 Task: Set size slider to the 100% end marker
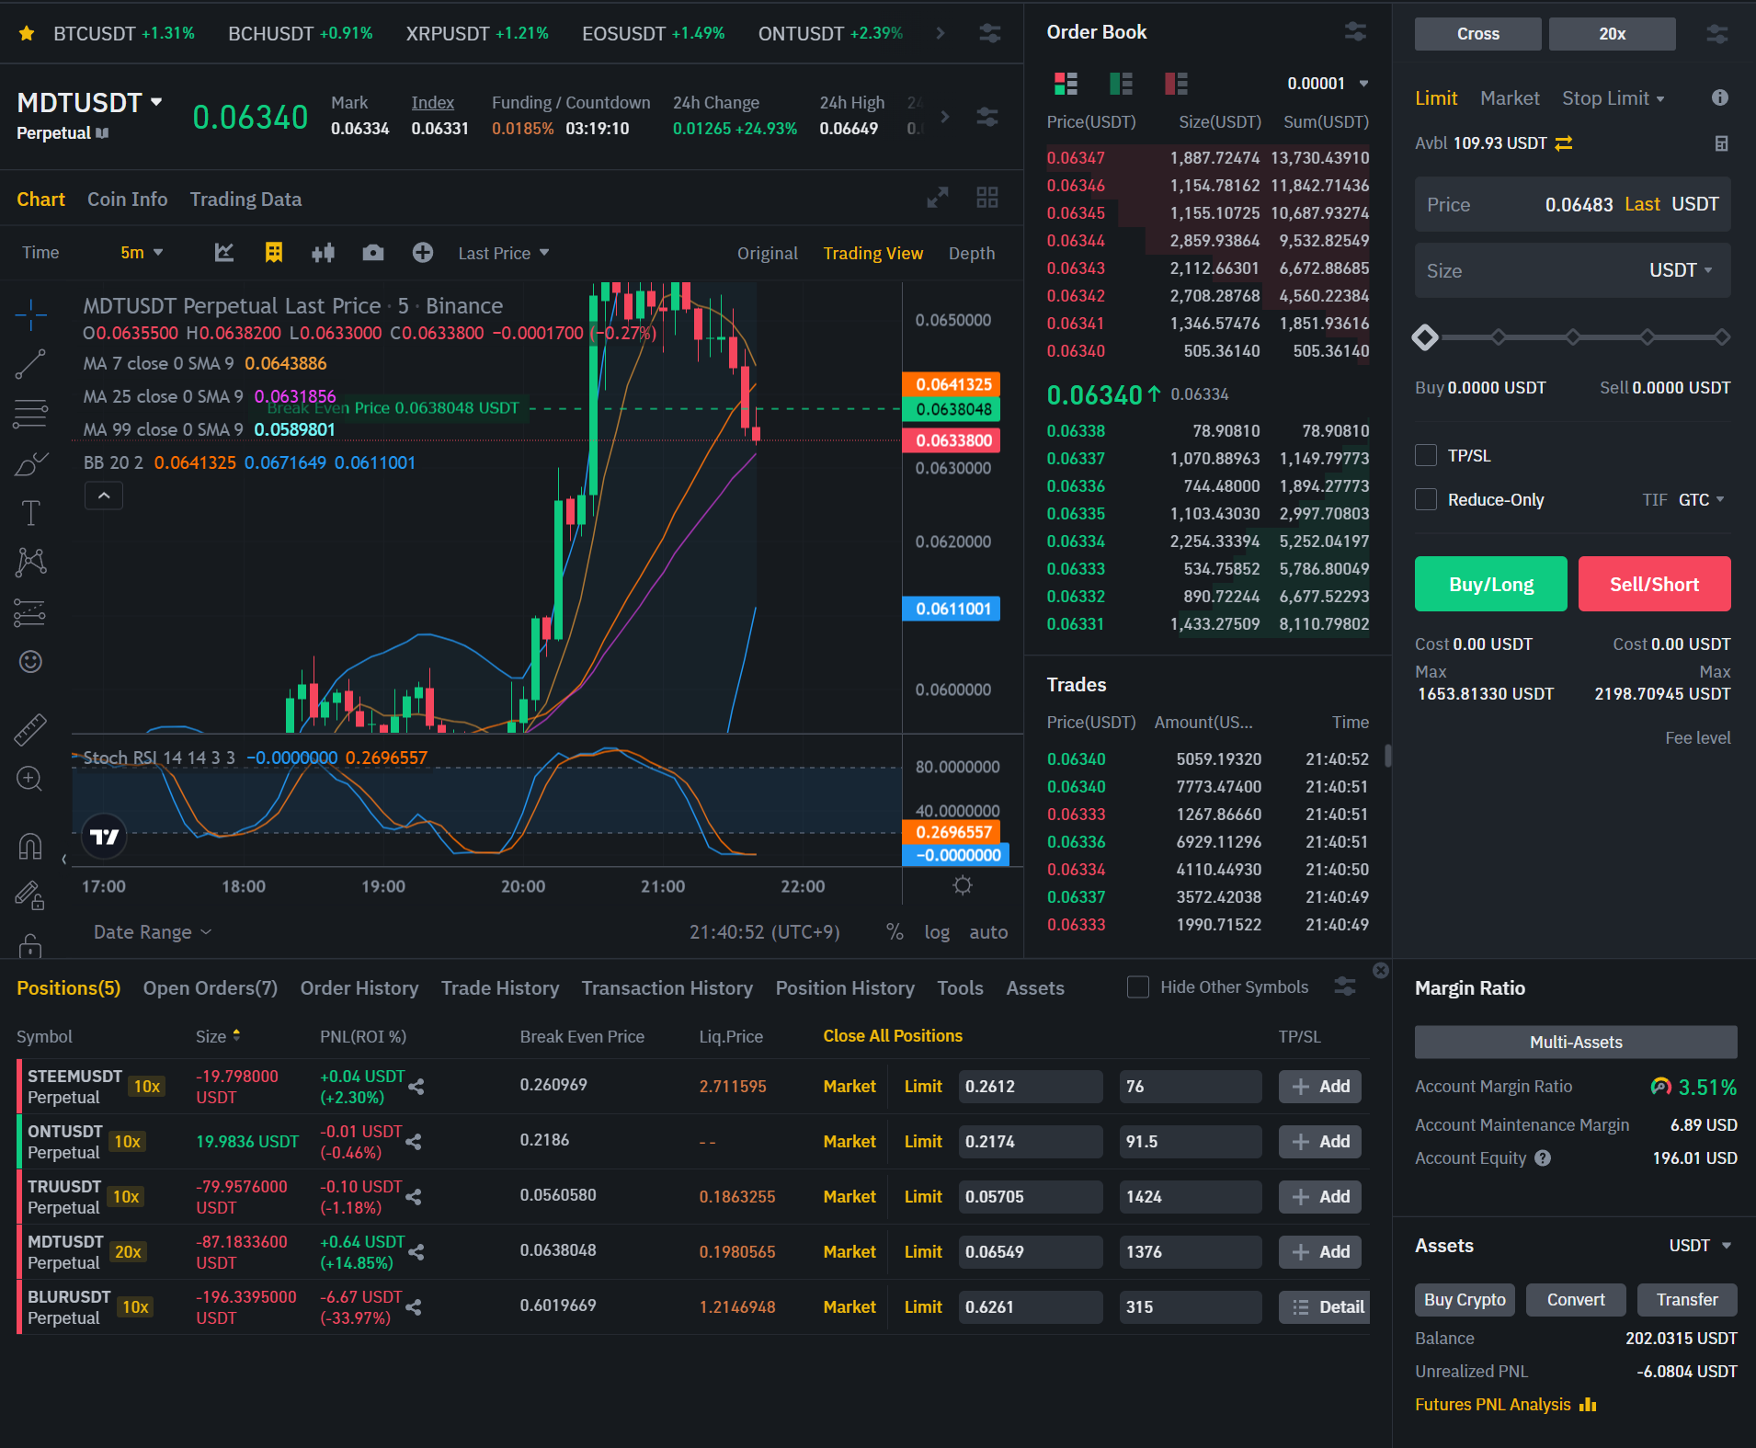(x=1722, y=337)
